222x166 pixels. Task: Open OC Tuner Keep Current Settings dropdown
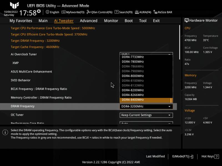[x=146, y=115]
